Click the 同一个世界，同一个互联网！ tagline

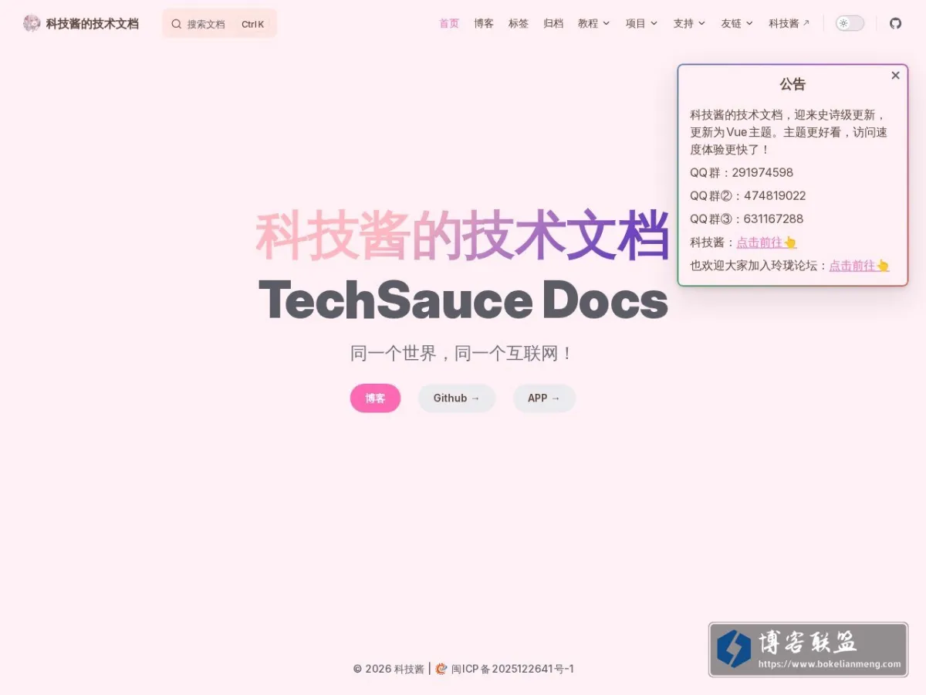pyautogui.click(x=463, y=354)
